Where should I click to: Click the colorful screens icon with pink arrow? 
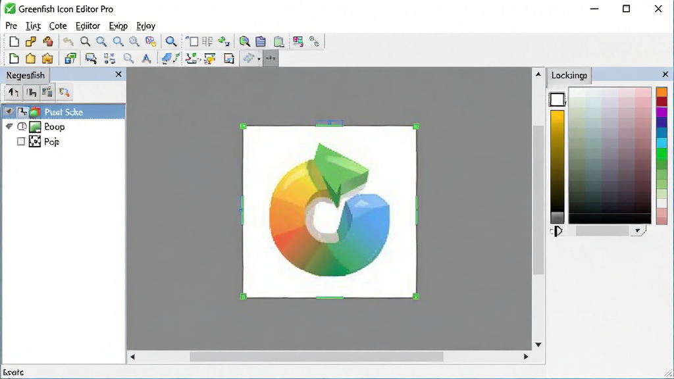click(x=298, y=41)
